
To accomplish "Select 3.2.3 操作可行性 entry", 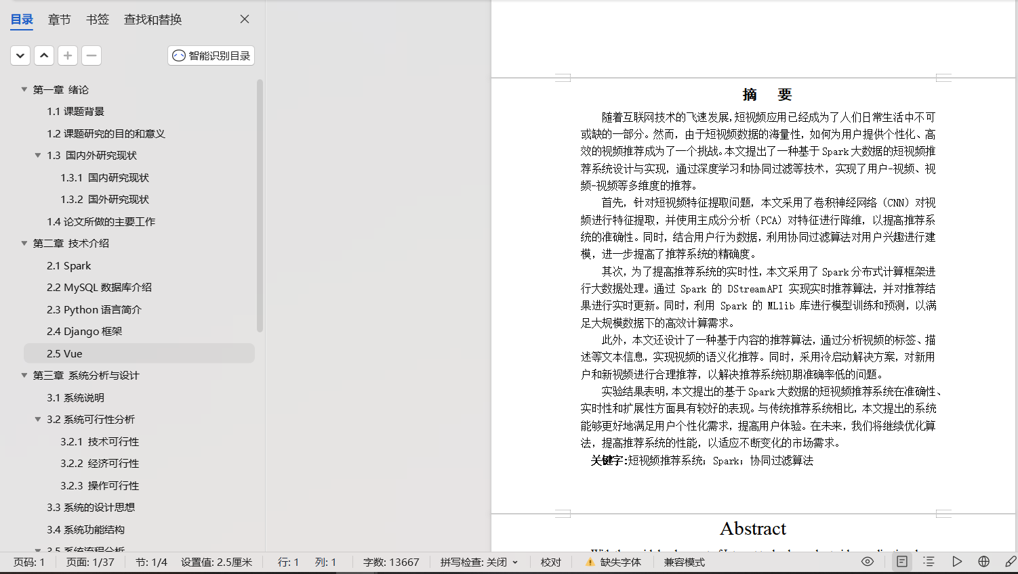I will [x=100, y=485].
